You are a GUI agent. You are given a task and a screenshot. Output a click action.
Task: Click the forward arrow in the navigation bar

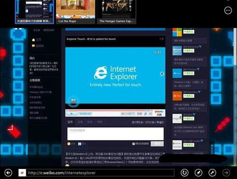coord(226,172)
